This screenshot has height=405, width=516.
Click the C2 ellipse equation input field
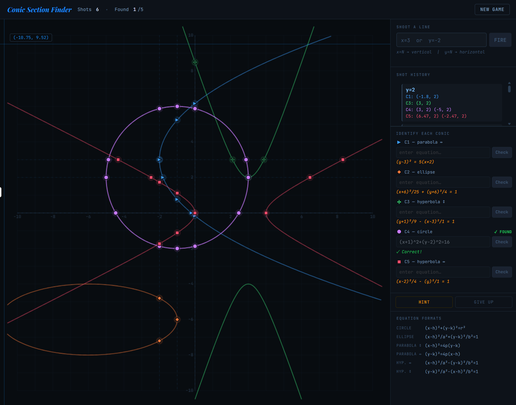[443, 182]
